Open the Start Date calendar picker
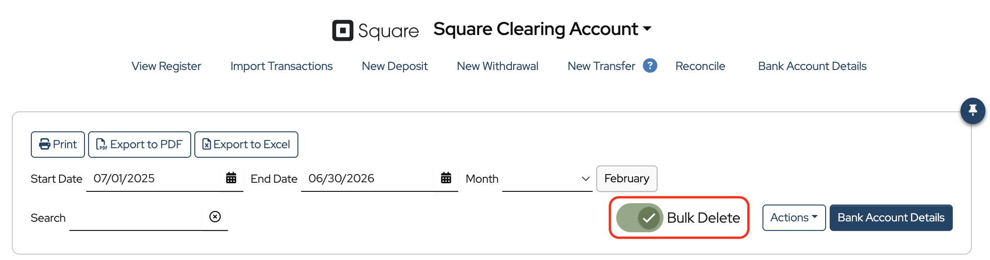The width and height of the screenshot is (990, 260). [x=231, y=178]
